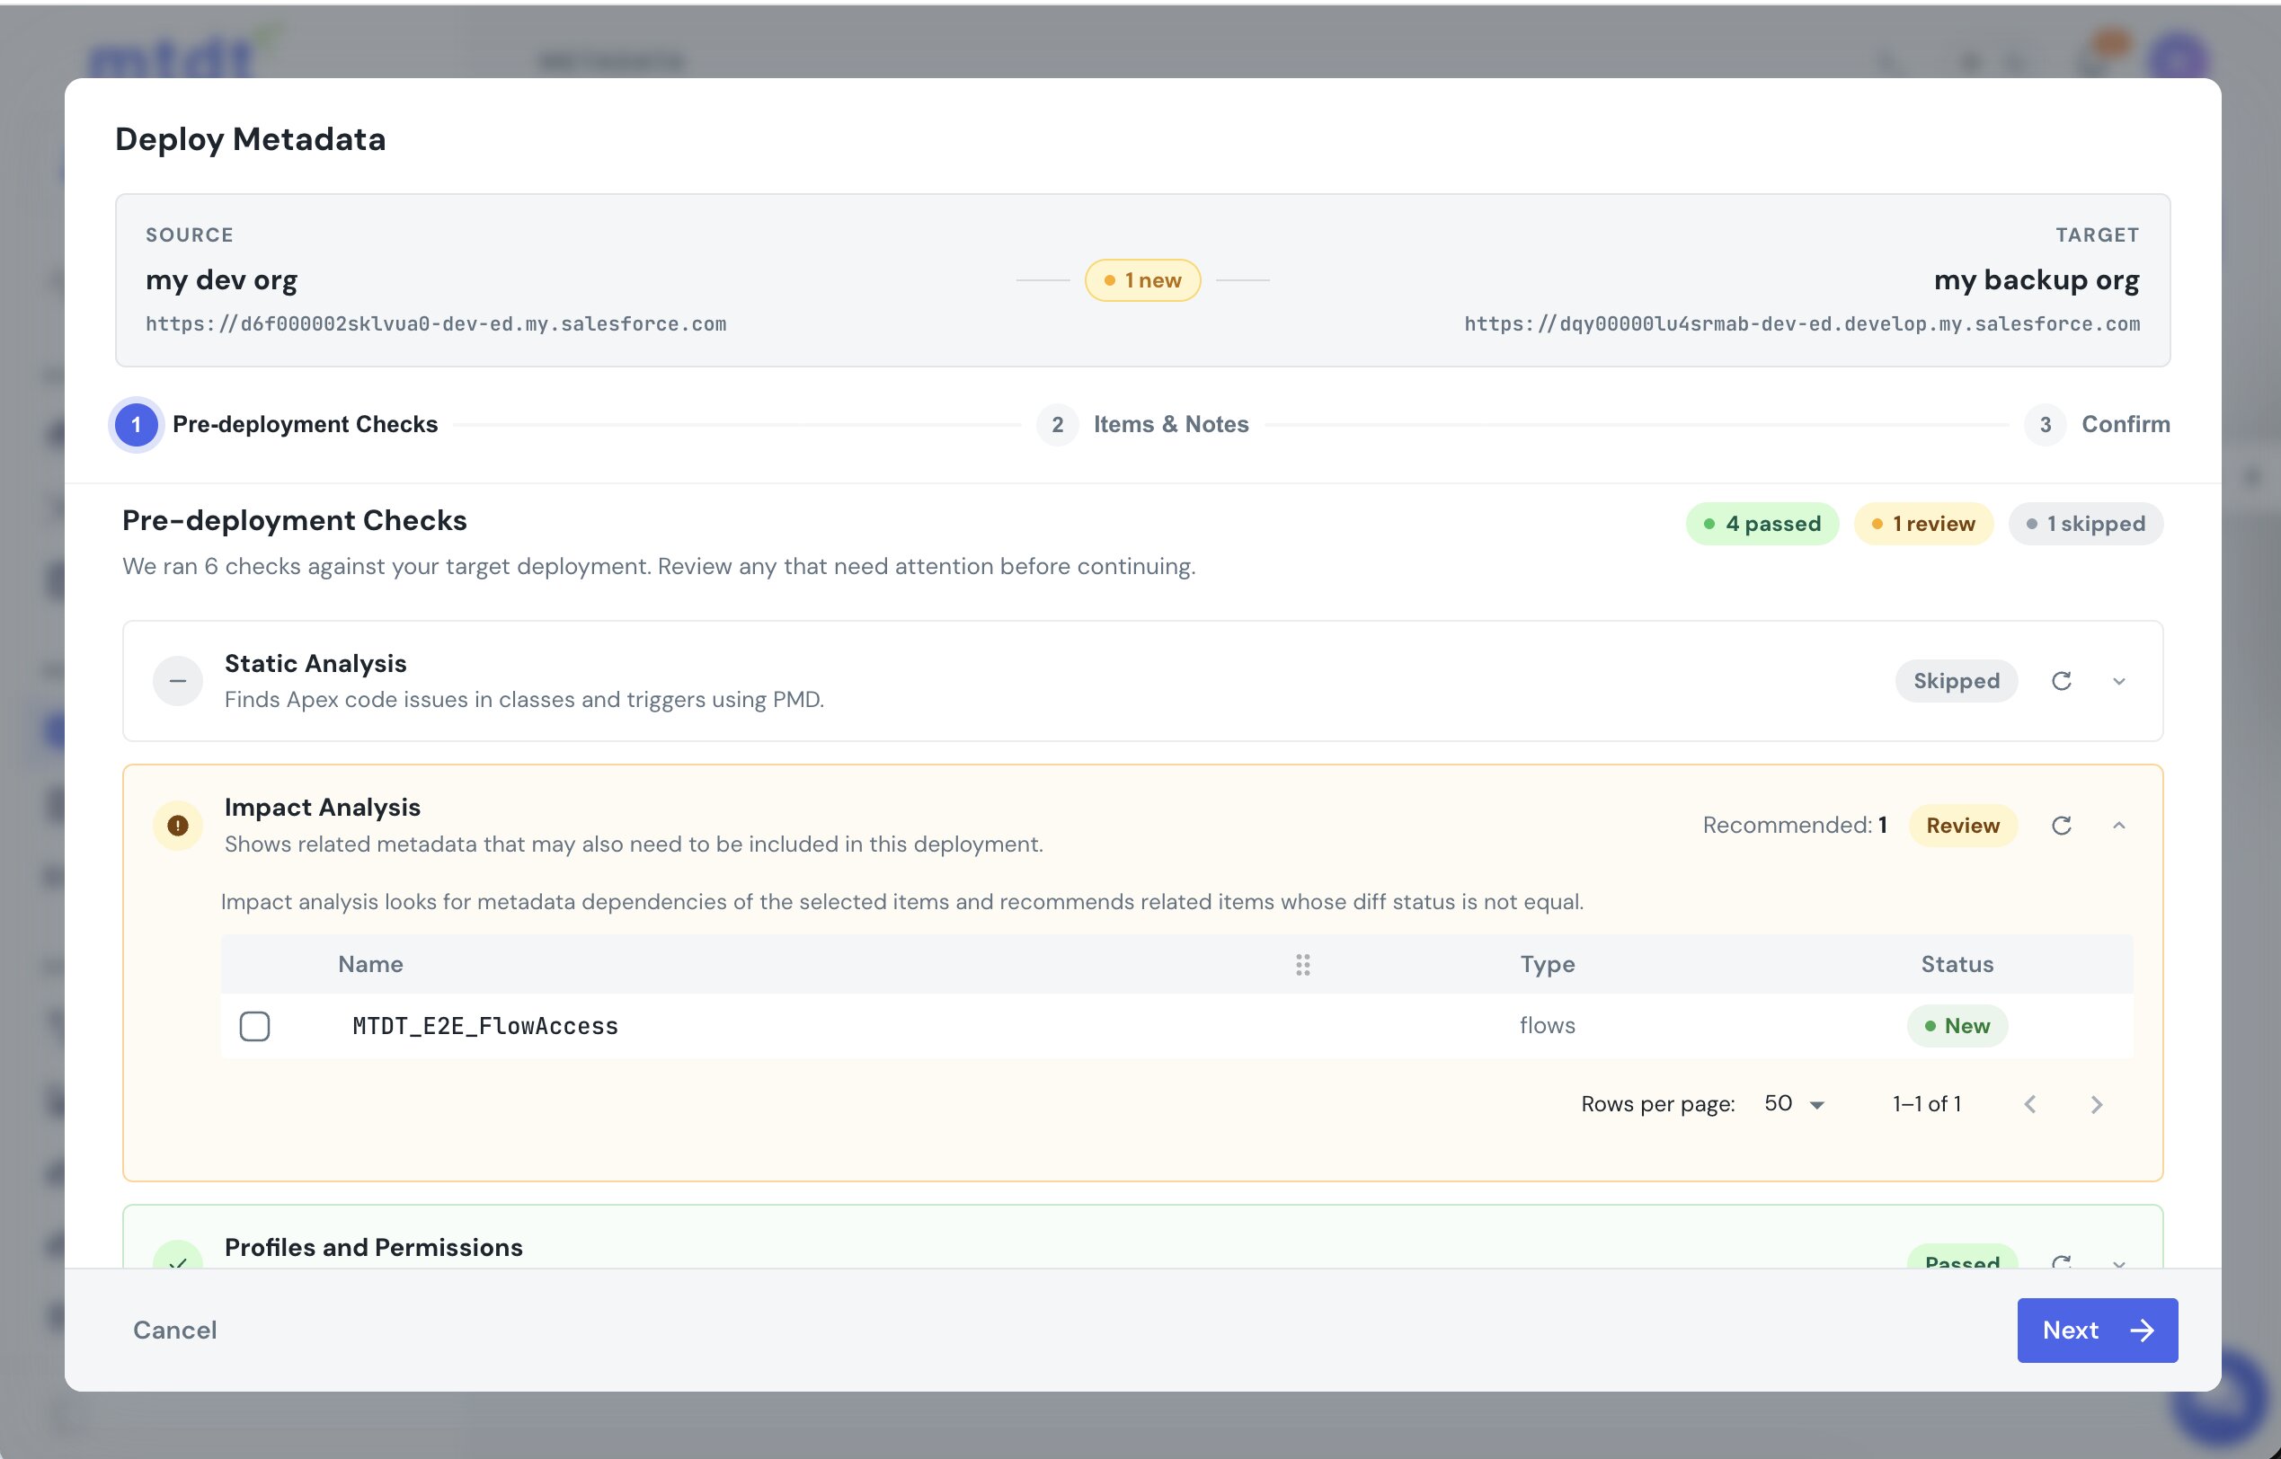
Task: Open the Rows per page dropdown
Action: coord(1794,1104)
